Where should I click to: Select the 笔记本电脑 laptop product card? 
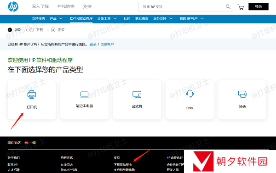(x=84, y=100)
